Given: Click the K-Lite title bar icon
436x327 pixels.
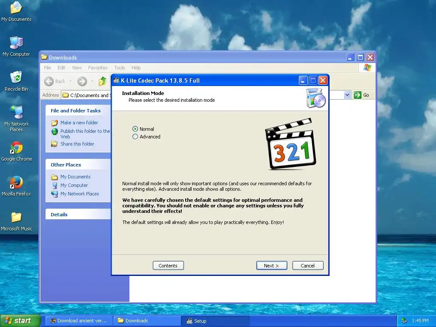Looking at the screenshot, I should (117, 80).
